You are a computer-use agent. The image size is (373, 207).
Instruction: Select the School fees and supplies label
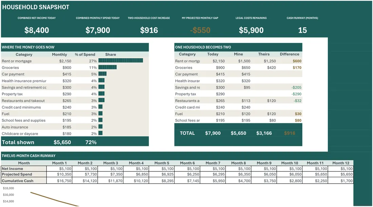tap(23, 120)
